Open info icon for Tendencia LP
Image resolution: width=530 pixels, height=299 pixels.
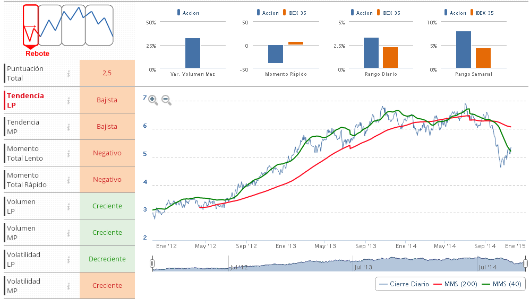point(69,100)
